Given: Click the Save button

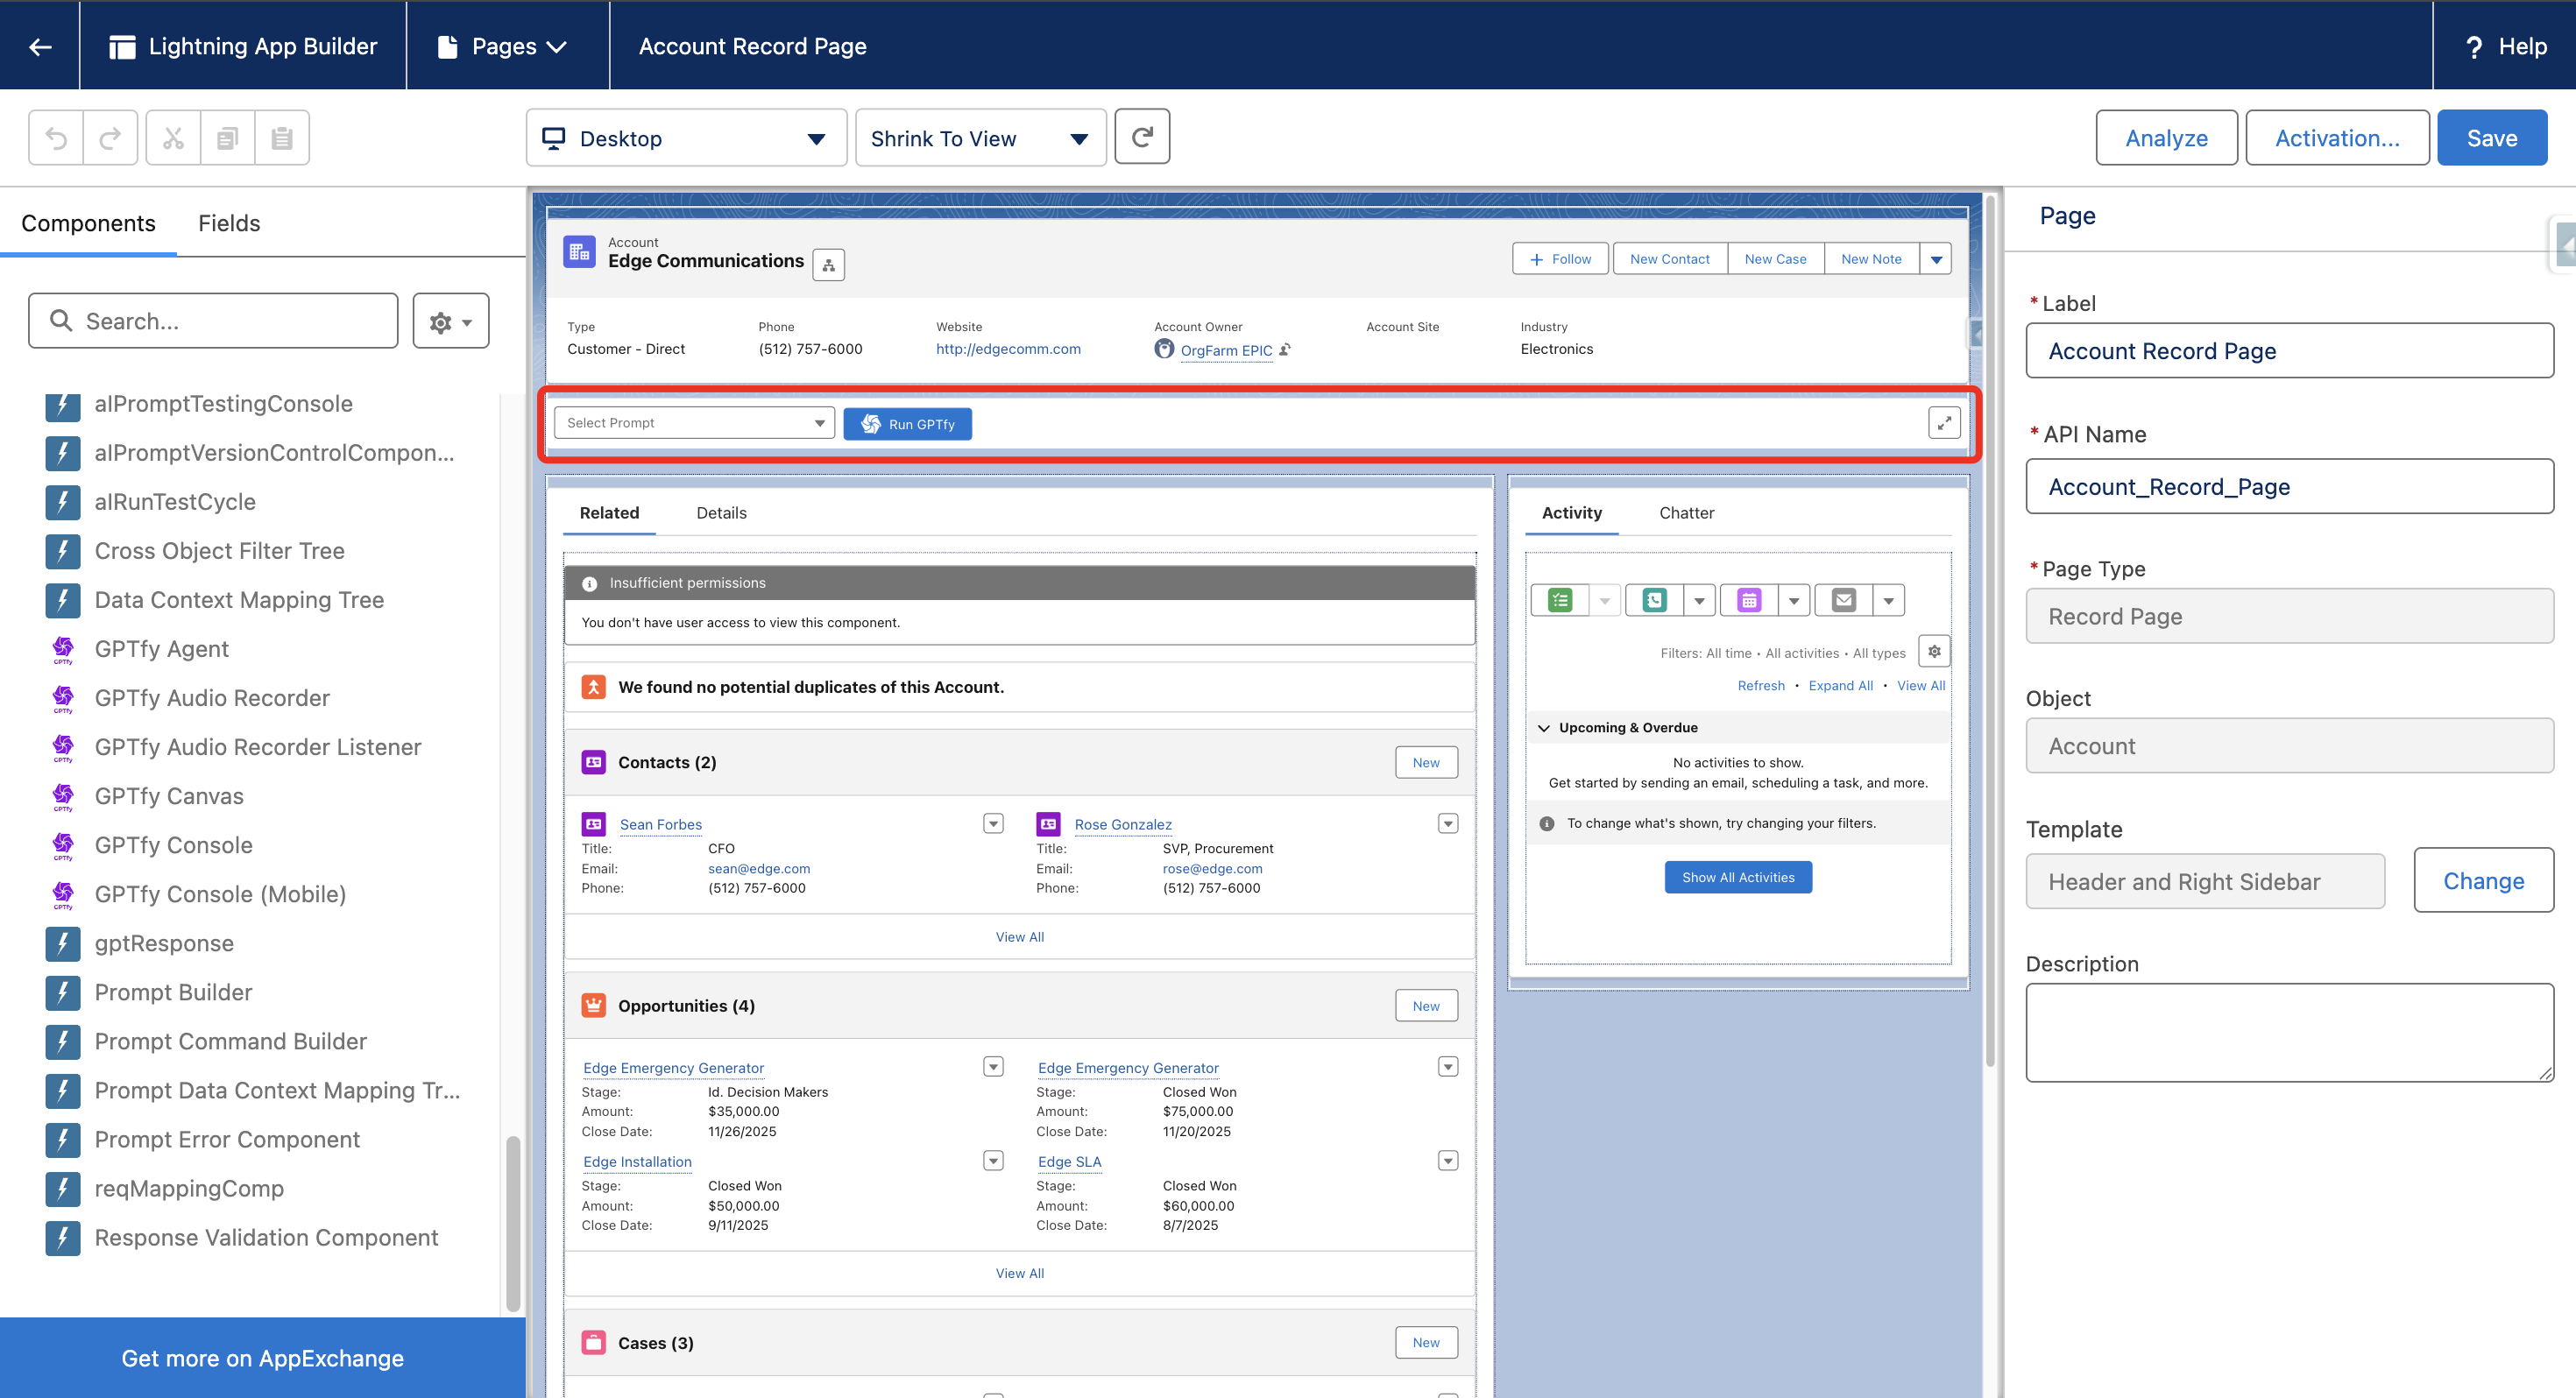Looking at the screenshot, I should pos(2491,138).
